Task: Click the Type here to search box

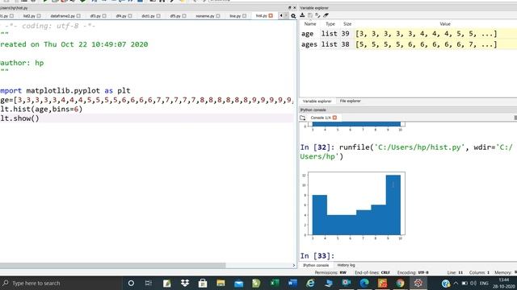Action: (x=61, y=283)
